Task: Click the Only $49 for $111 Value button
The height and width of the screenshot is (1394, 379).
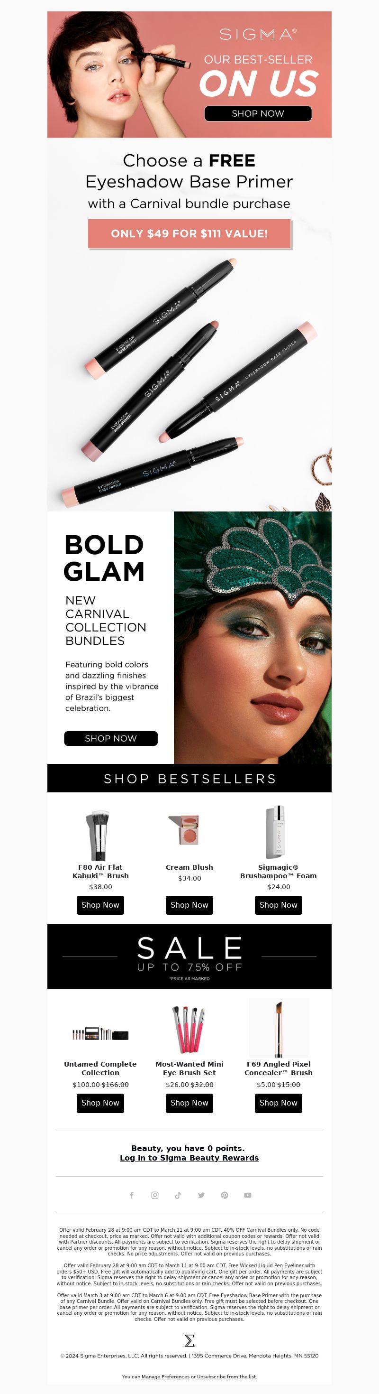Action: [189, 233]
